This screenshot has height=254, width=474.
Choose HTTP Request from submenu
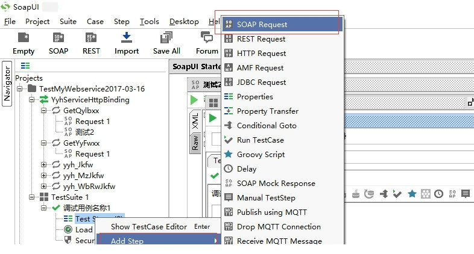[282, 54]
